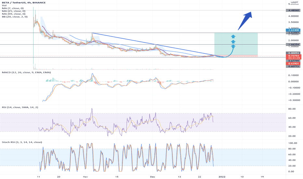Click the 80.00 value on Stoch RSI axis
The image size is (303, 179).
pyautogui.click(x=292, y=149)
